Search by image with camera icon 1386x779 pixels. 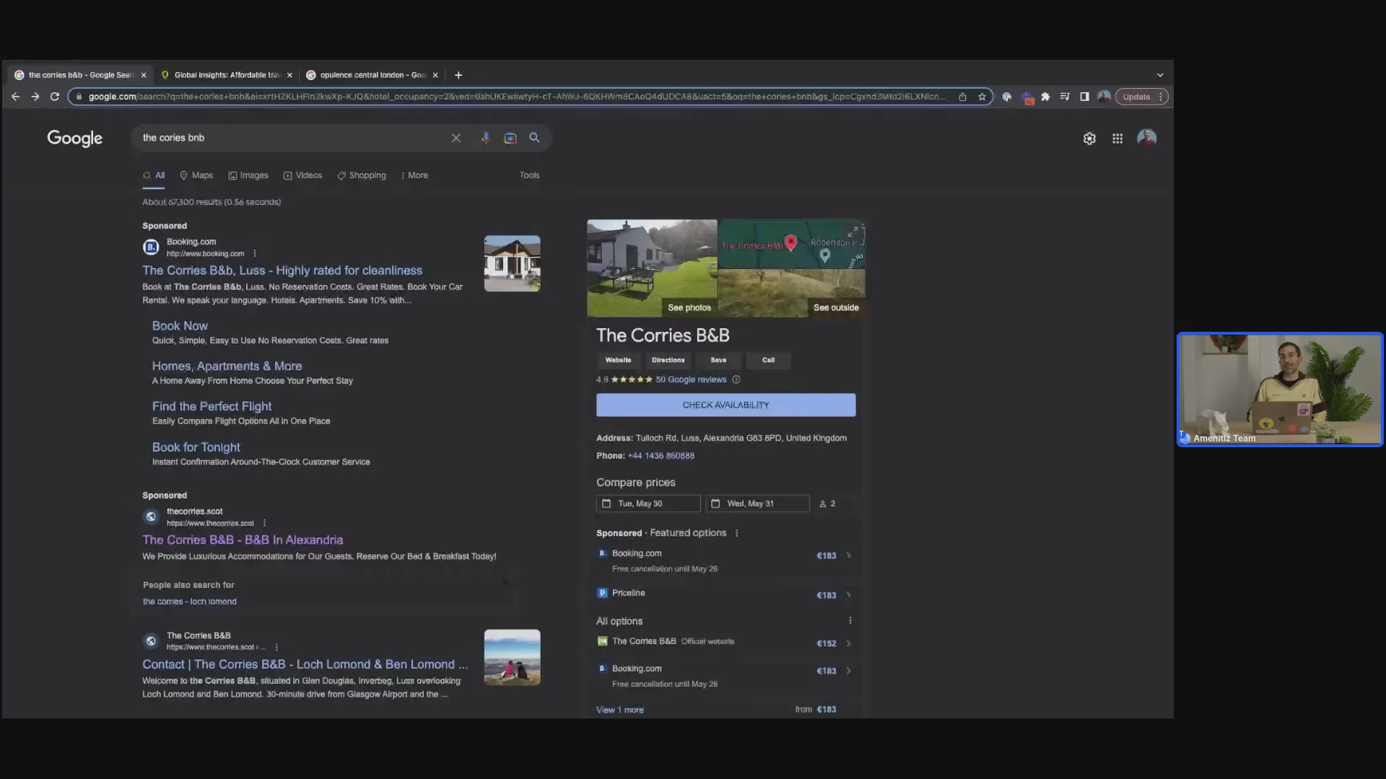pos(510,138)
